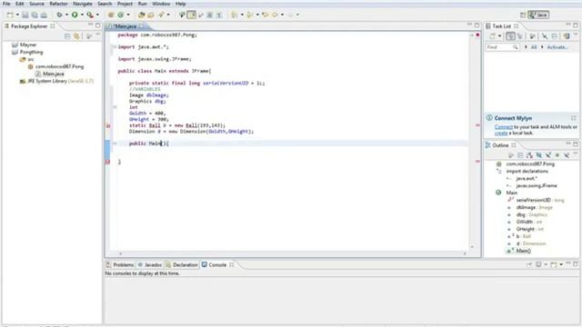Image resolution: width=582 pixels, height=327 pixels.
Task: Toggle Focus on Workweek in Task List
Action: pos(532,36)
